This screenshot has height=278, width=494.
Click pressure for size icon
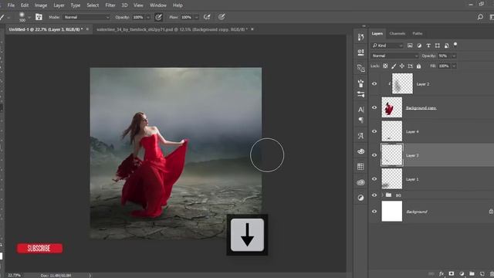coord(222,17)
